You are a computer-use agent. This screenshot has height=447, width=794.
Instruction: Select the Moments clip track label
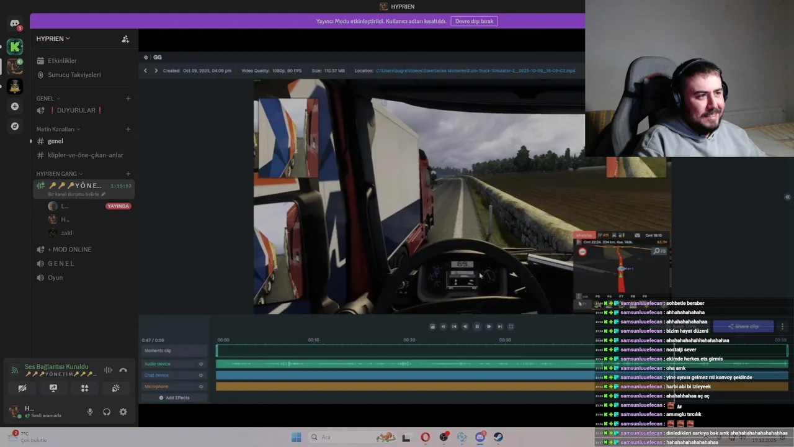(174, 351)
